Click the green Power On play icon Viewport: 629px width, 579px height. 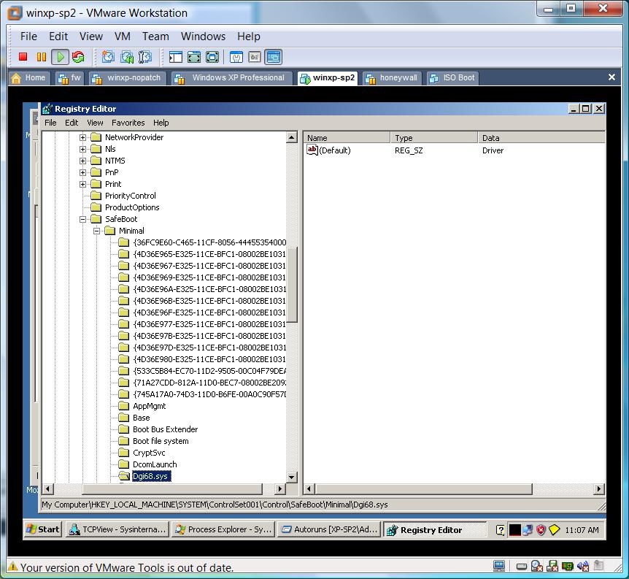60,57
